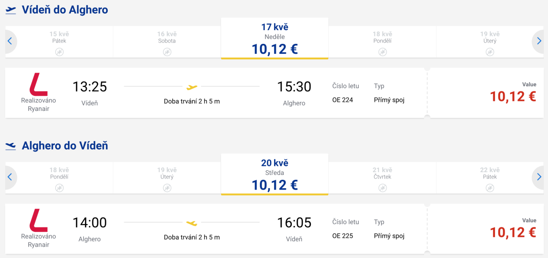Click the Lauda logo on the 13:25 flight
548x258 pixels.
point(38,84)
